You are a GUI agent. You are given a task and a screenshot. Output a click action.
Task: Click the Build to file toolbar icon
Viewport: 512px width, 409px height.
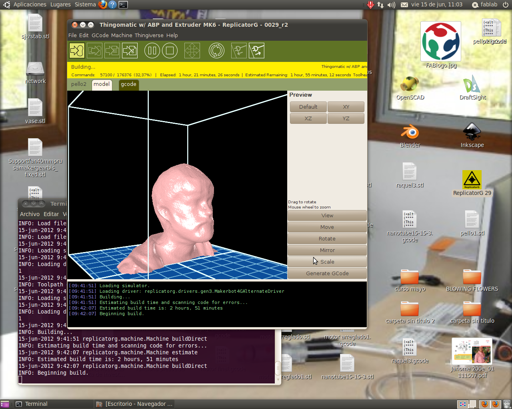(x=130, y=51)
